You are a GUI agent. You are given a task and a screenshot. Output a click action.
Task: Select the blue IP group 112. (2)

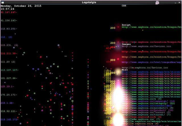(6, 37)
